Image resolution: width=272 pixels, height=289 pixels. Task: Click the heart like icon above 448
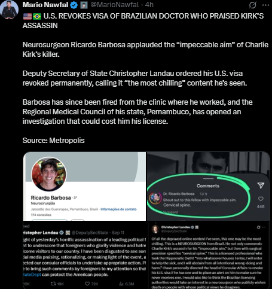261,199
